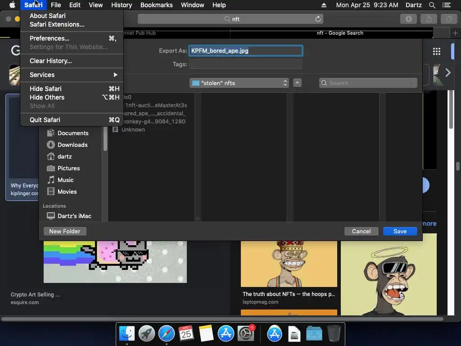This screenshot has width=461, height=346.
Task: Select the Unknown file in the list
Action: (x=133, y=129)
